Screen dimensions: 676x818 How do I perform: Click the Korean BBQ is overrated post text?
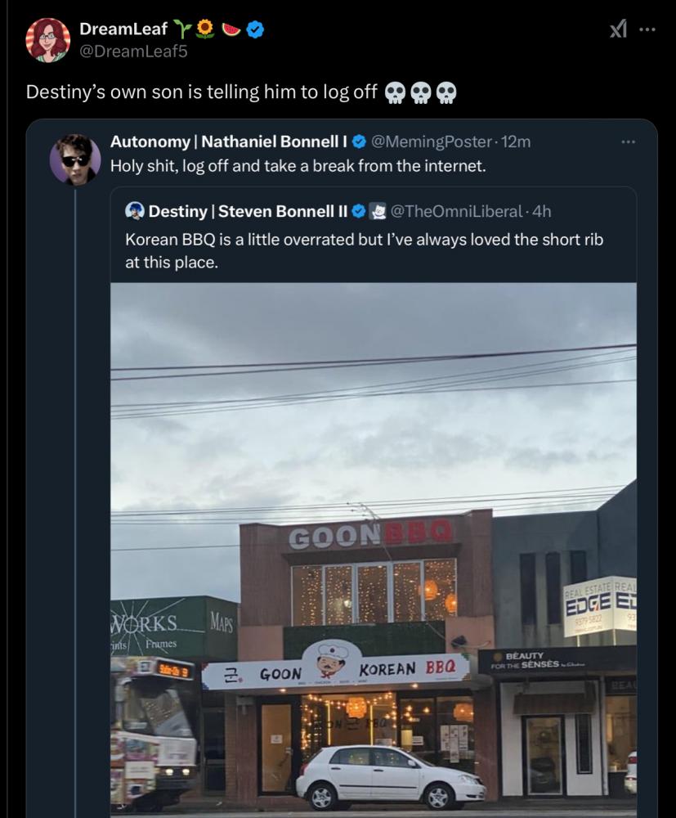pyautogui.click(x=364, y=251)
